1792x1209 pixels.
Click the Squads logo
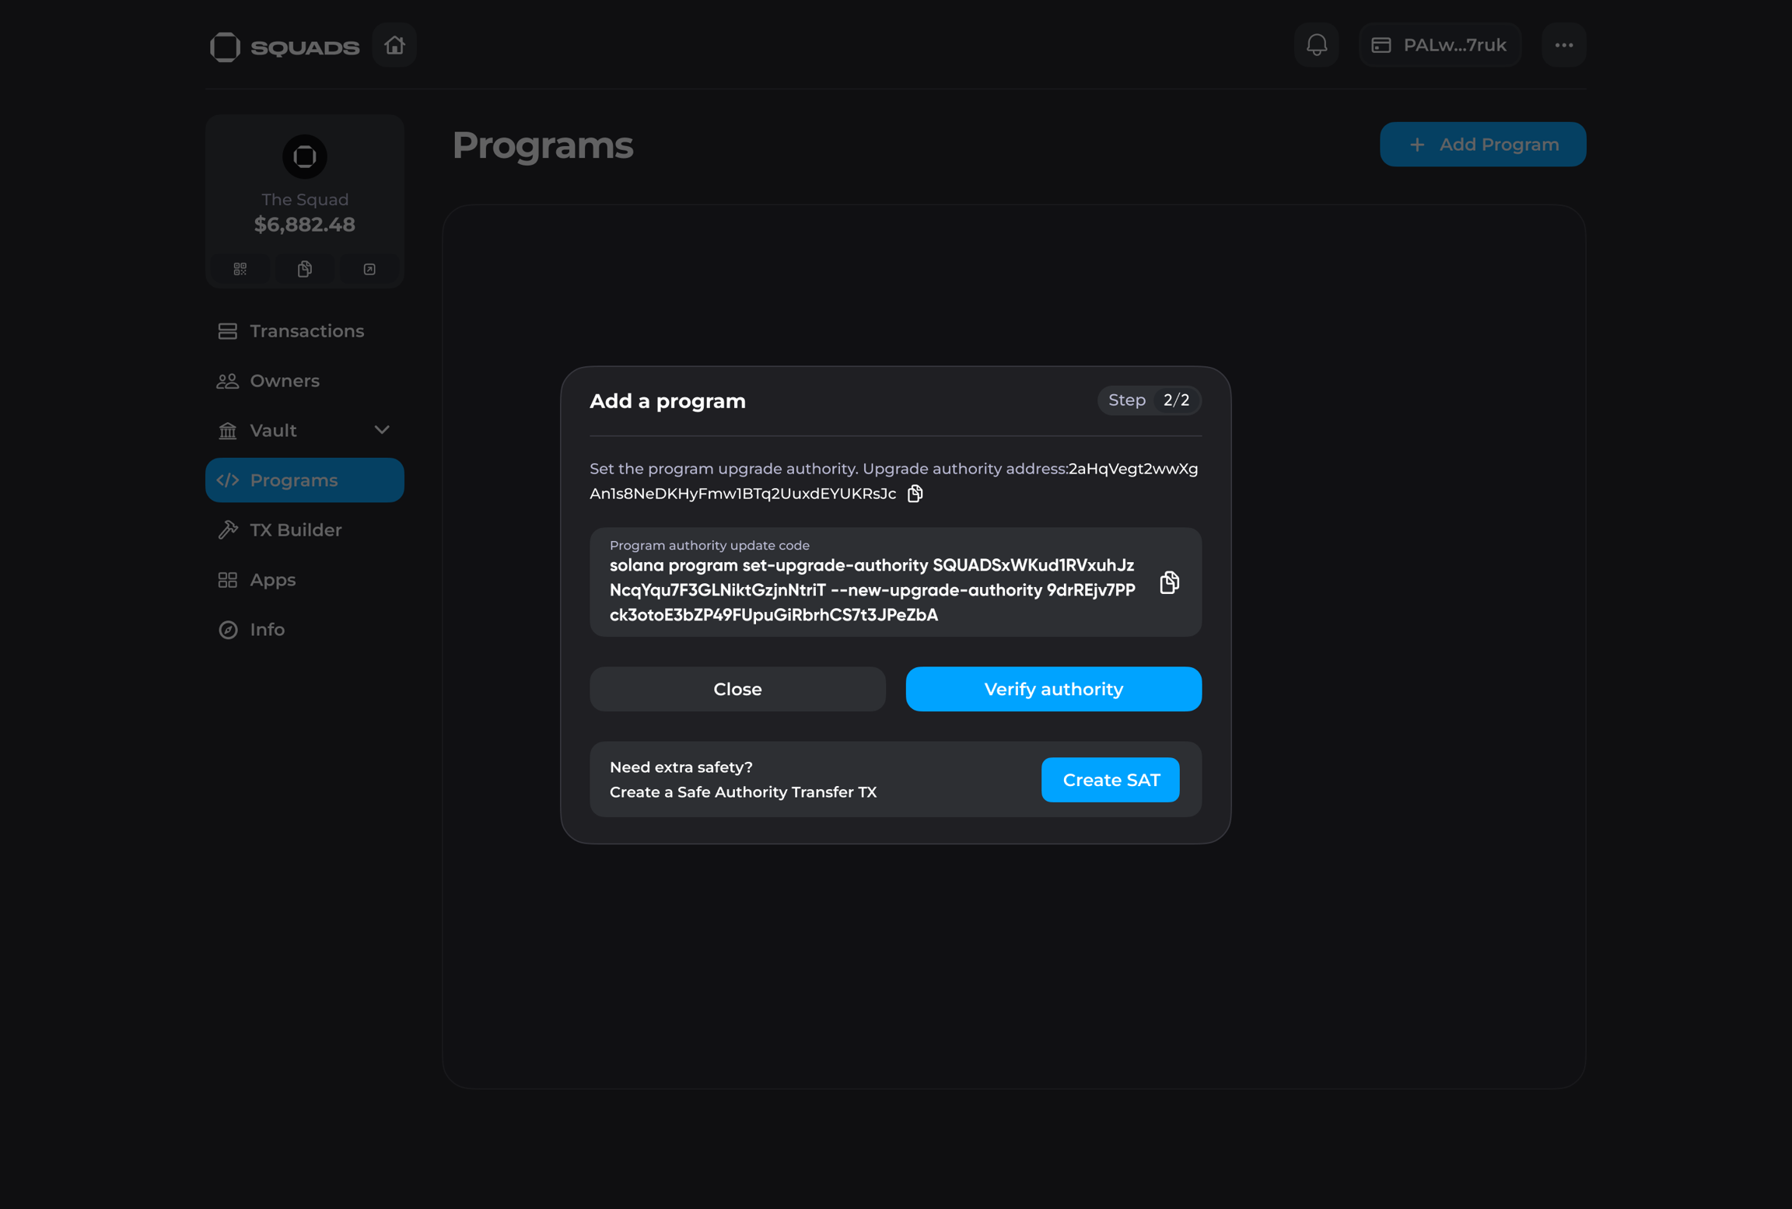point(285,47)
